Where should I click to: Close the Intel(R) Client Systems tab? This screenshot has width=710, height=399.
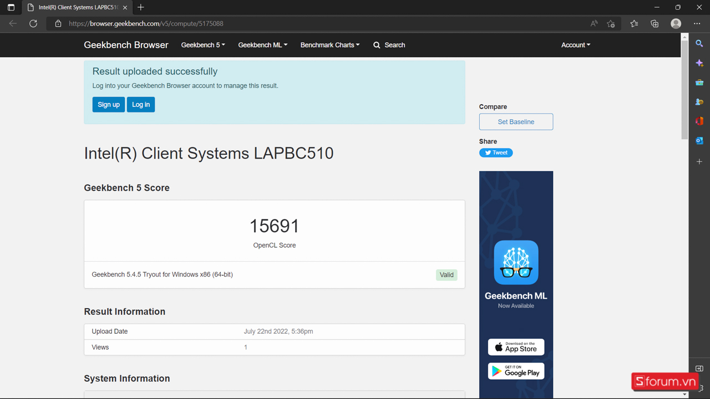coord(125,7)
